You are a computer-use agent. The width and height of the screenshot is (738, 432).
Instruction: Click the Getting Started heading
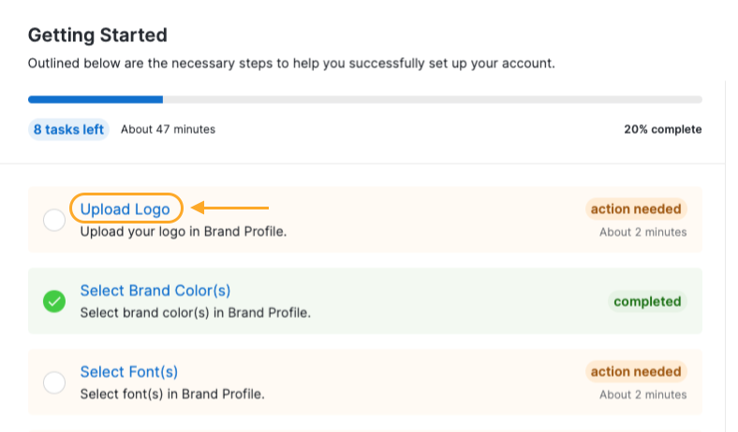(97, 36)
